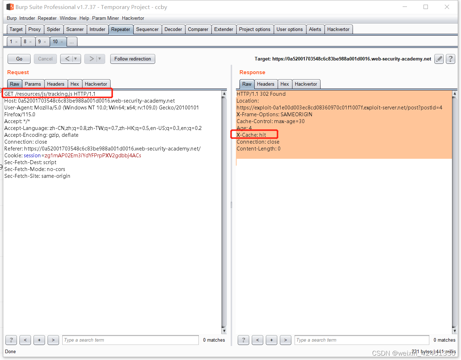Open the Burp menu

point(12,18)
